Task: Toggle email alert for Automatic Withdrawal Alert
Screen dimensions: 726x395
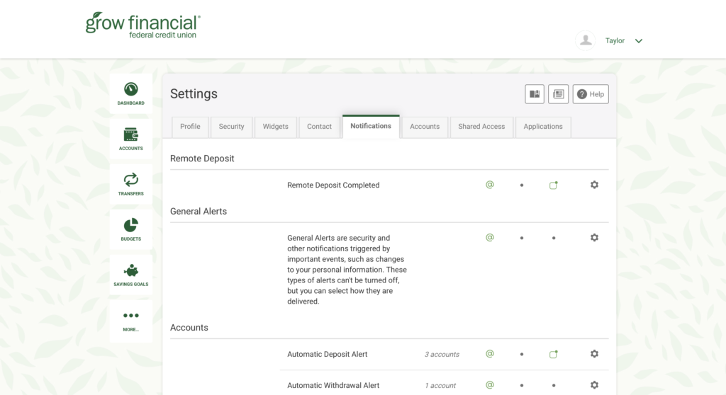Action: (x=489, y=385)
